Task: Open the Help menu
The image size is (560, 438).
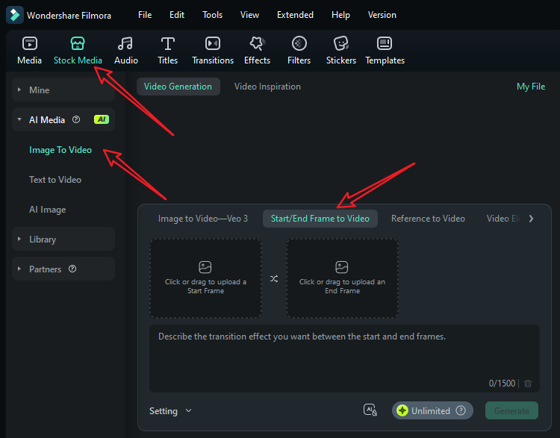Action: (x=340, y=15)
